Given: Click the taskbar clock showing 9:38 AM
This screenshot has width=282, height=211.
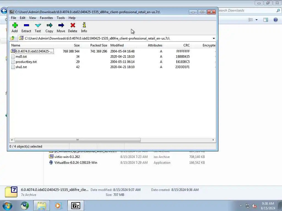Looking at the screenshot, I should click(268, 206).
